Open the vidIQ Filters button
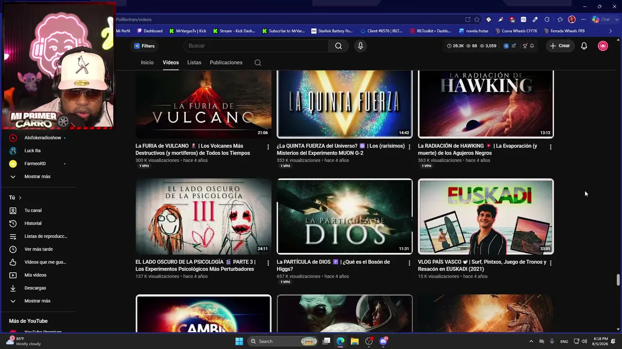This screenshot has width=622, height=349. [144, 46]
